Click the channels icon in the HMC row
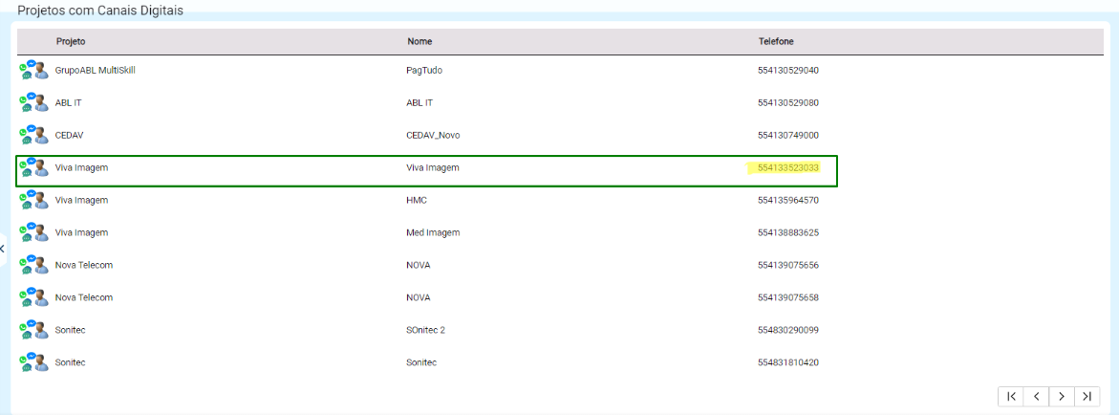The height and width of the screenshot is (415, 1119). click(33, 200)
